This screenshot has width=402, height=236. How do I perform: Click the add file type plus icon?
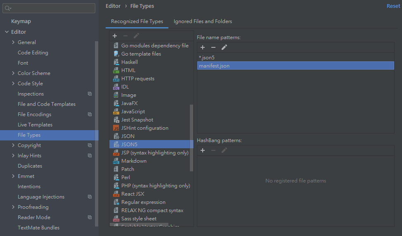(115, 36)
